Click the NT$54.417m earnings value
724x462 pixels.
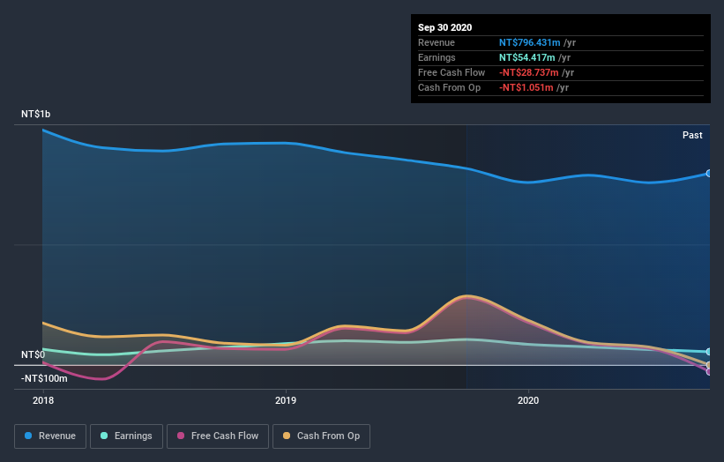(526, 57)
